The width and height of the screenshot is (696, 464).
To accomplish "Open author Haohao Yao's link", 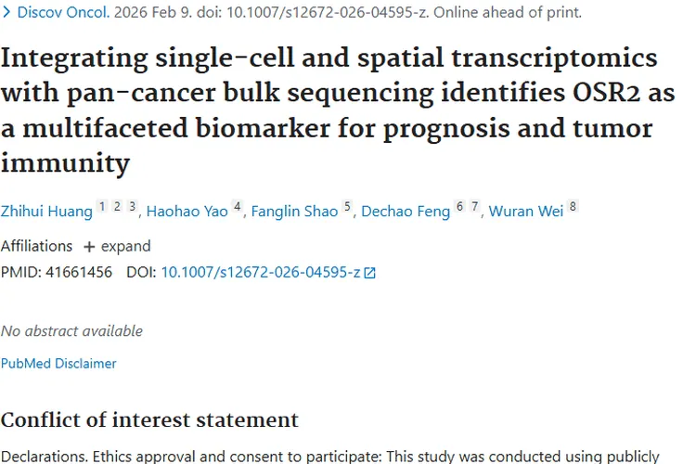I will (x=187, y=212).
